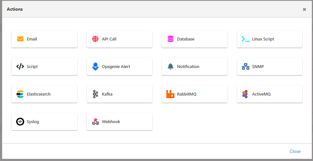This screenshot has height=161, width=313.
Task: Click the Opsgenie Alert logo icon
Action: pos(95,67)
